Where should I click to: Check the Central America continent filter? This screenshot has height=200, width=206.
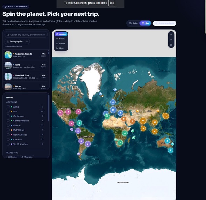8,121
